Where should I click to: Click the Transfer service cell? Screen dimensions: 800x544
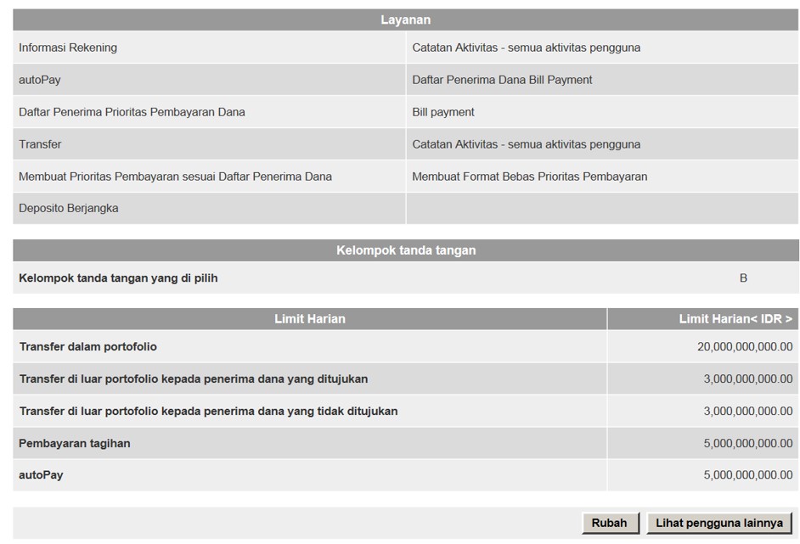click(x=209, y=144)
